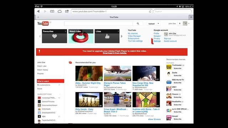Viewport: 228px width, 128px height.
Task: Tap the Safari back arrow
Action: point(38,11)
